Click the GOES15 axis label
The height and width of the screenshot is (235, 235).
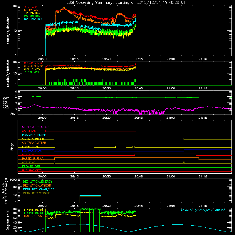(x=4, y=103)
